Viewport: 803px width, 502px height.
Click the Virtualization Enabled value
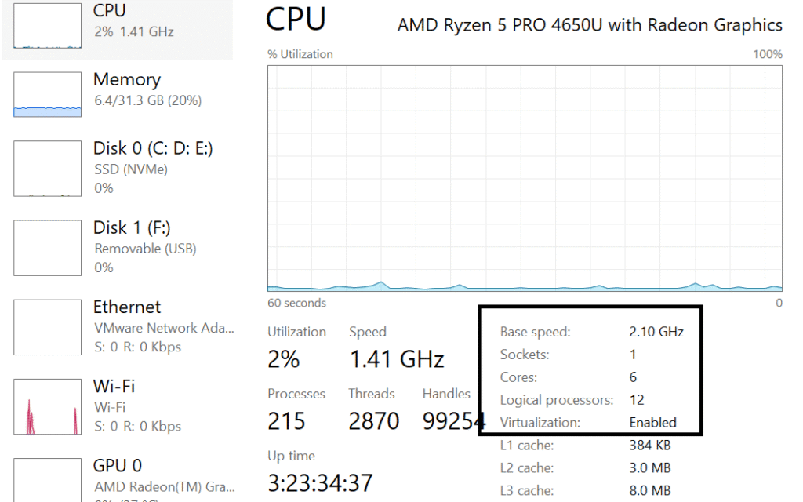coord(653,423)
